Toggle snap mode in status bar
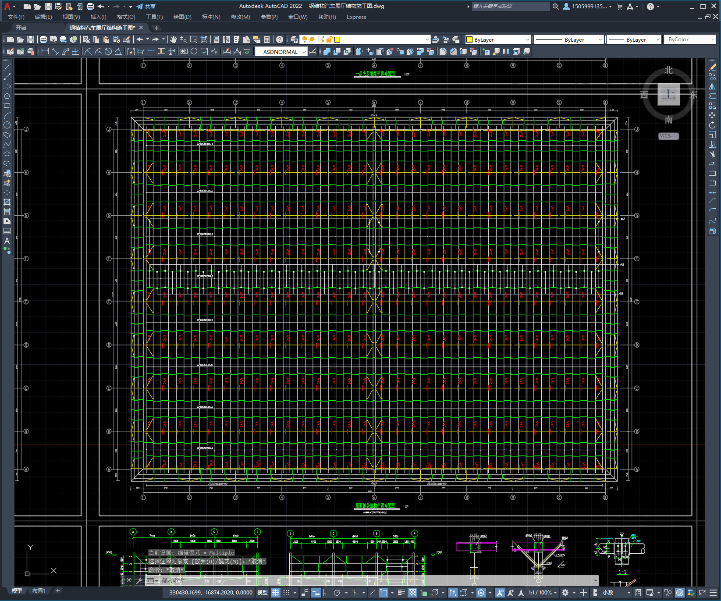 (x=286, y=593)
